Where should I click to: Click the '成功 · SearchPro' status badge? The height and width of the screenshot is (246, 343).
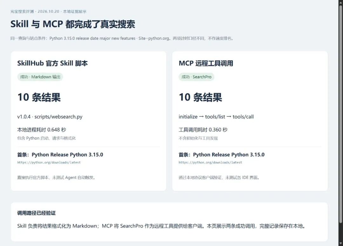197,77
